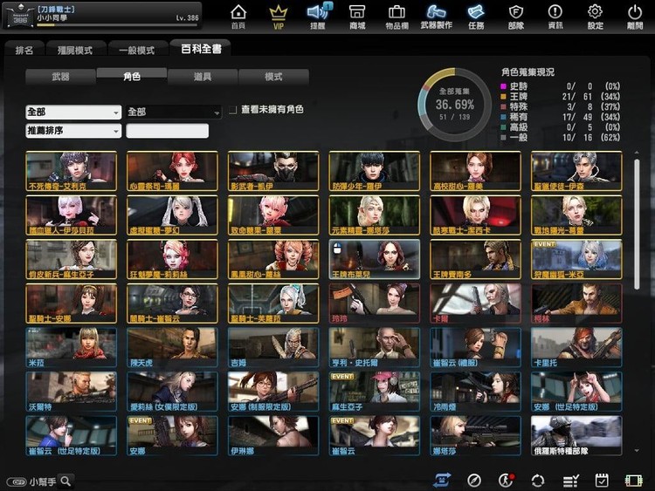Screen dimensions: 655x491
Task: Open the 物品欄 inventory briefcase icon
Action: click(396, 17)
